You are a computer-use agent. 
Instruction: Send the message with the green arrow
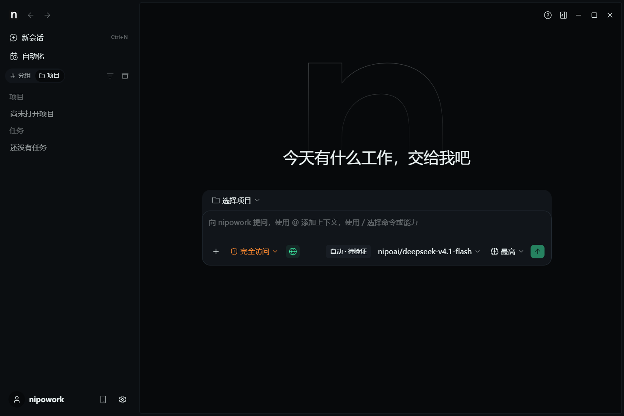(x=538, y=252)
